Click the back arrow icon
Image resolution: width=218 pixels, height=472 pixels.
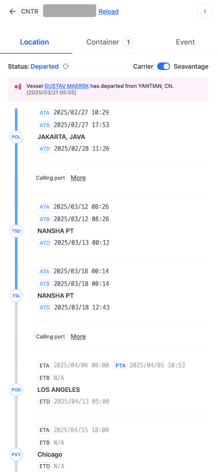coord(12,12)
